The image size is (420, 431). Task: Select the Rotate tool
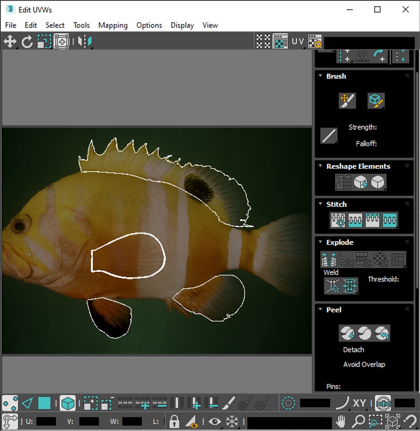tap(27, 42)
